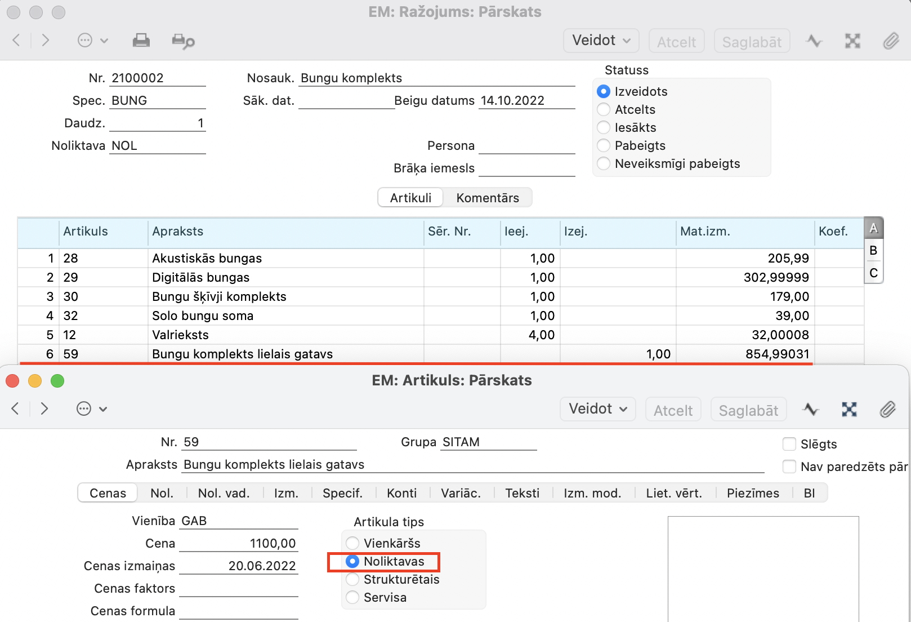This screenshot has height=622, width=911.
Task: Switch to column view B in the table
Action: (873, 250)
